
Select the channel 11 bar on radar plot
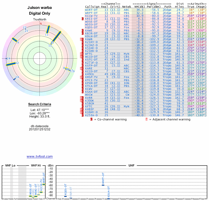(48, 29)
